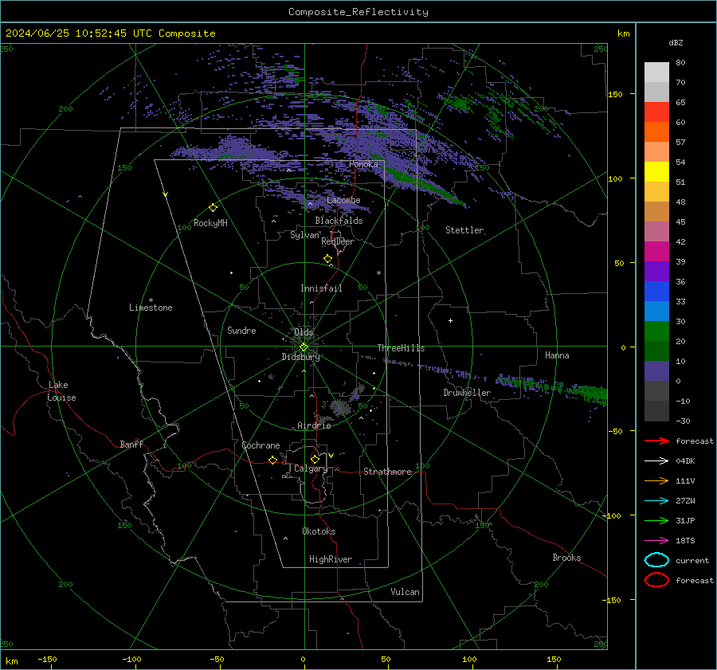Click the Composite_Reflectivity title
Screen dimensions: 717x670
tap(358, 12)
